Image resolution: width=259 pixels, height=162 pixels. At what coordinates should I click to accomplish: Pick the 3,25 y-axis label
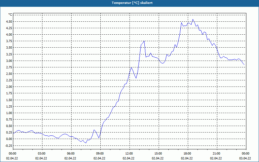tap(9, 54)
